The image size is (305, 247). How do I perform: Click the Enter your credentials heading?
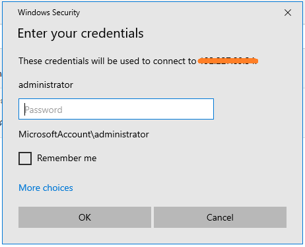[81, 34]
